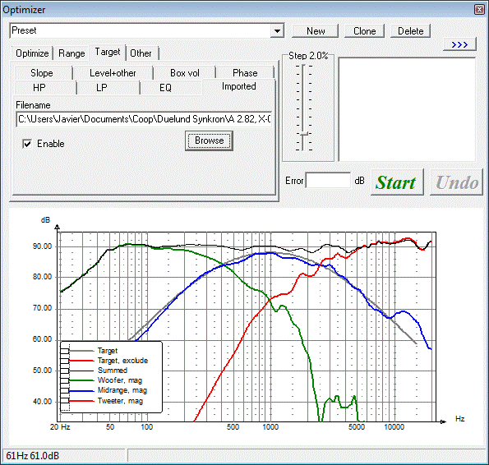Expand the panel with the >>> button
Viewport: 489px width, 465px height.
[459, 44]
